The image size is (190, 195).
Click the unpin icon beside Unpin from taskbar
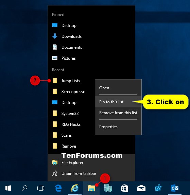(55, 174)
